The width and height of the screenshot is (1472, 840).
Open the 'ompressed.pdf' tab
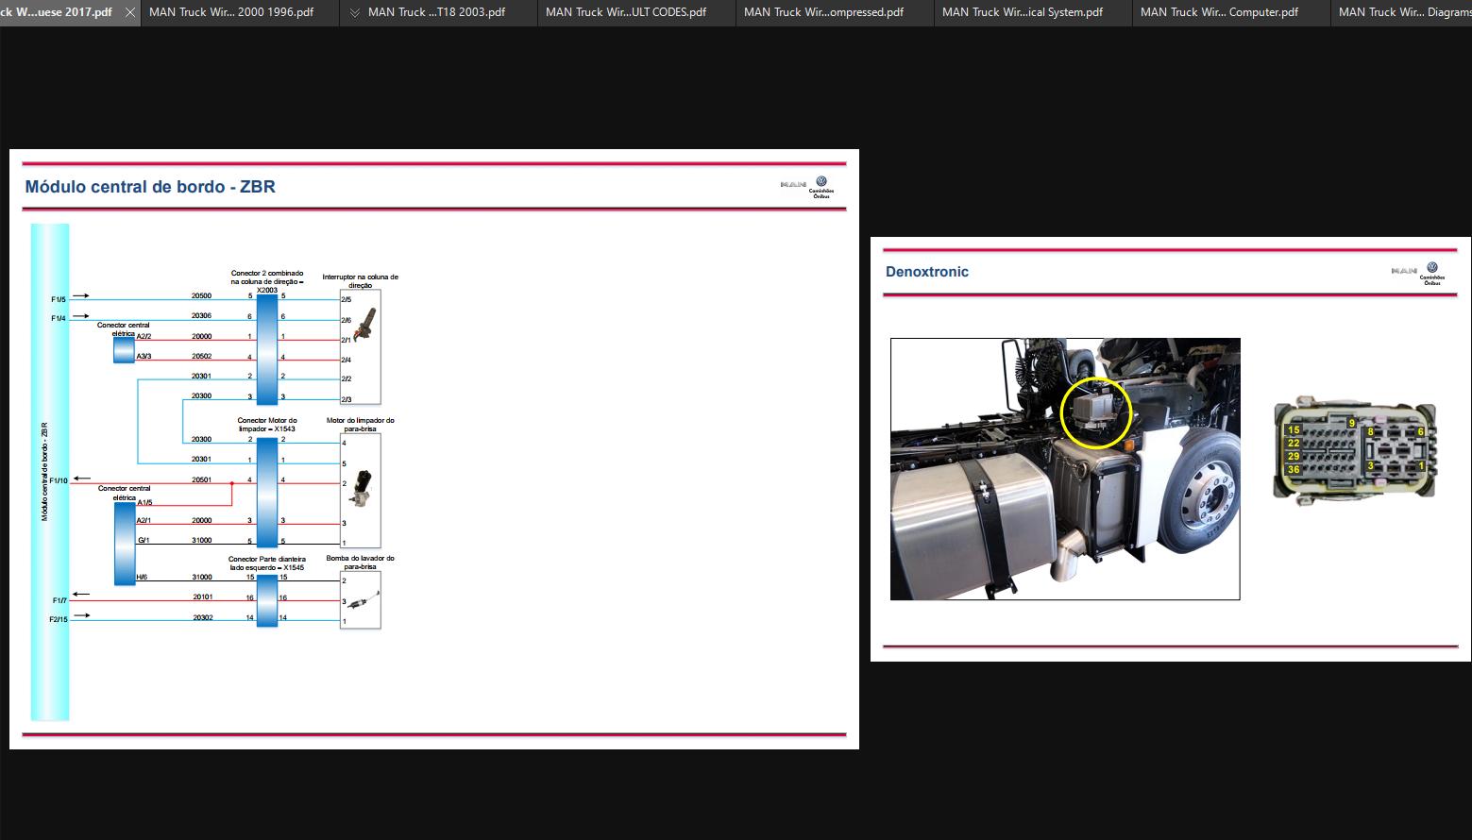(834, 12)
